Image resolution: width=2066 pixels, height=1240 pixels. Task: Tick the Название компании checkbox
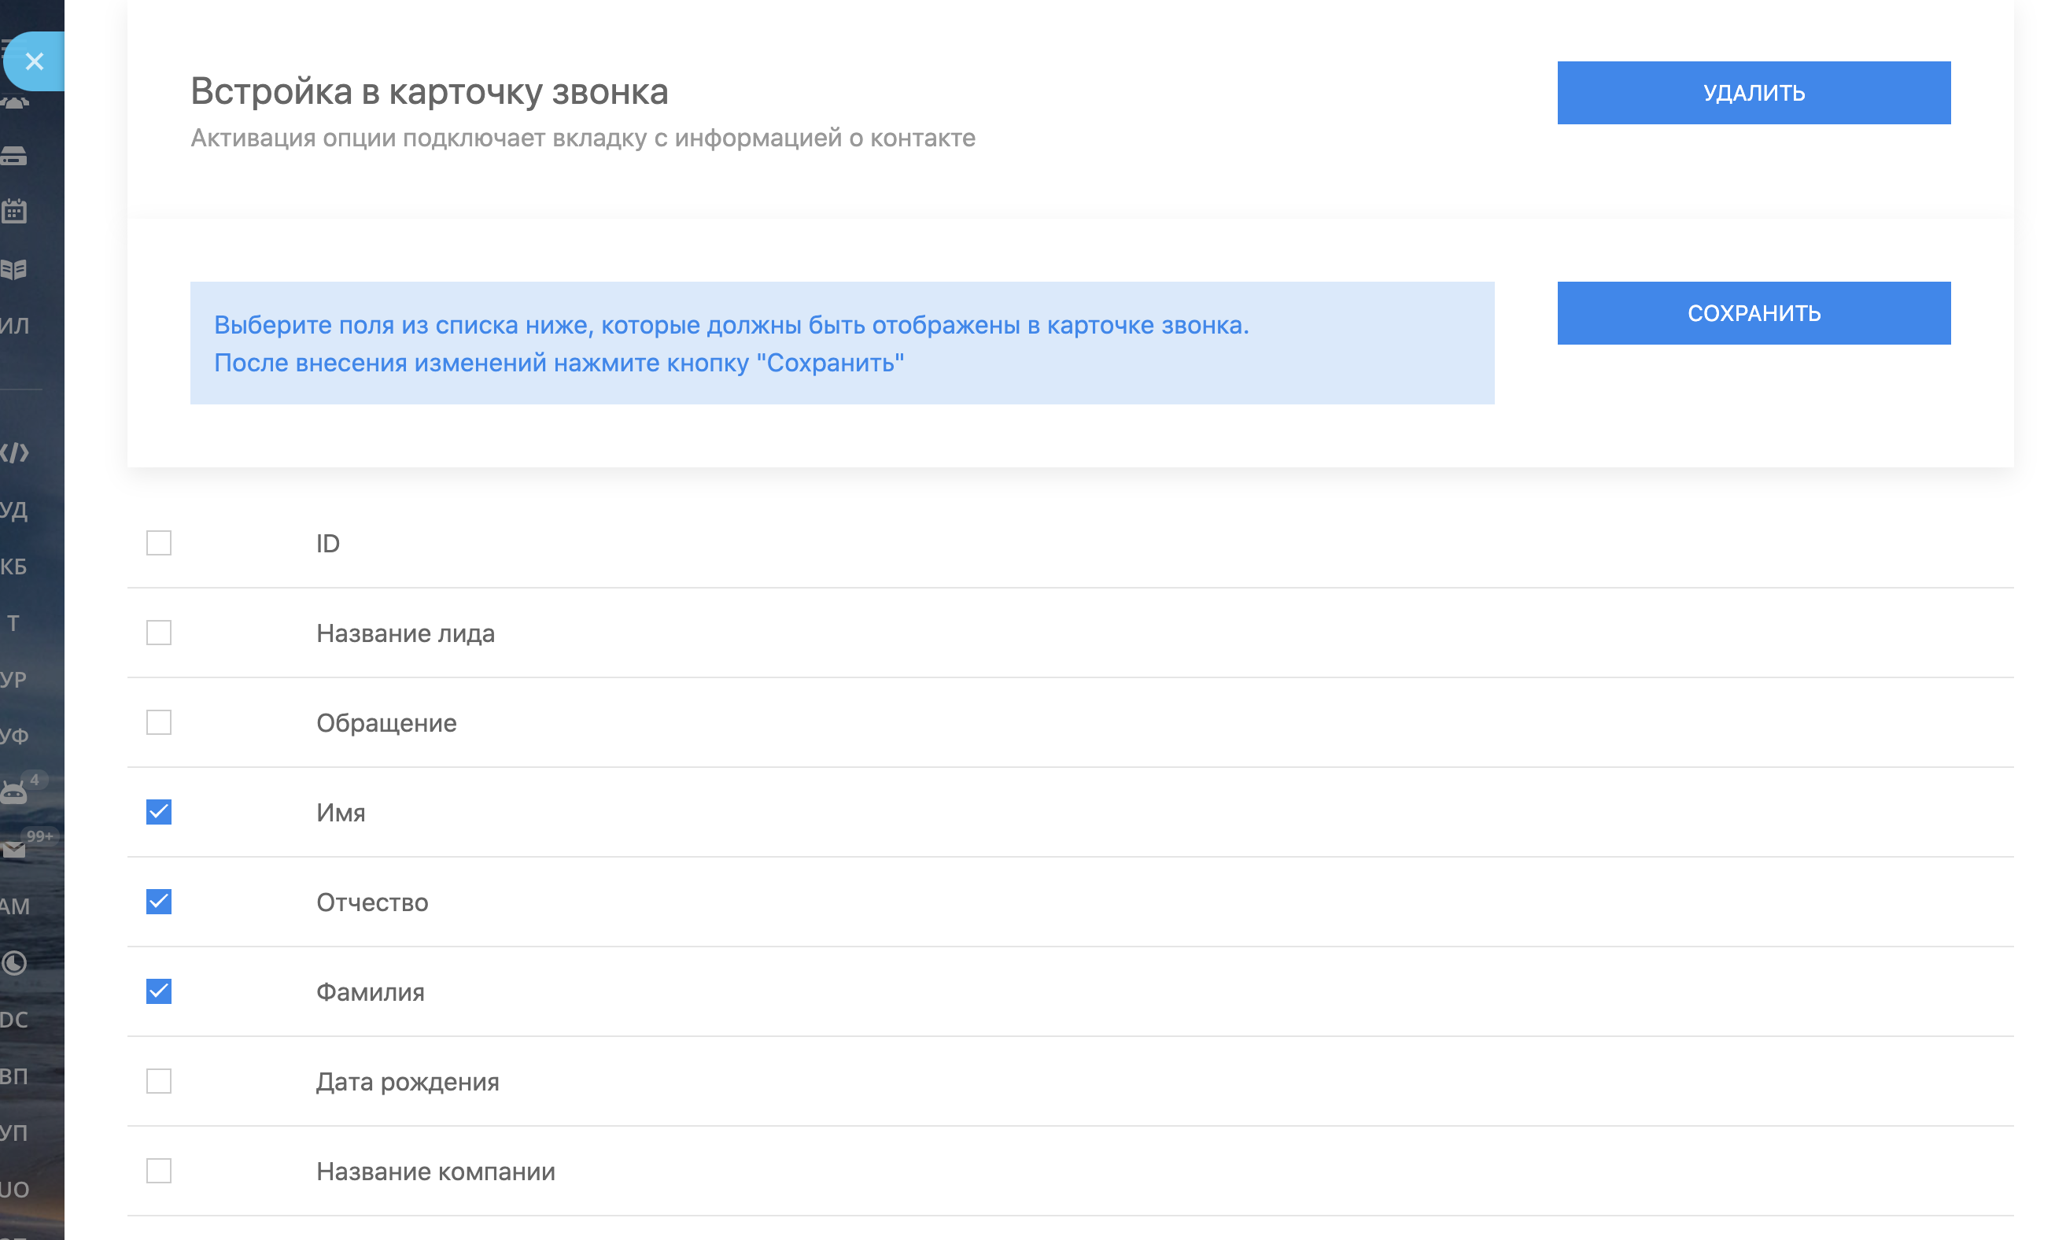pos(159,1171)
